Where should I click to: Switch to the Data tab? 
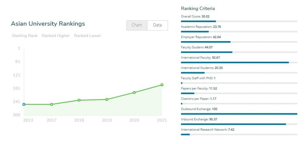(157, 25)
